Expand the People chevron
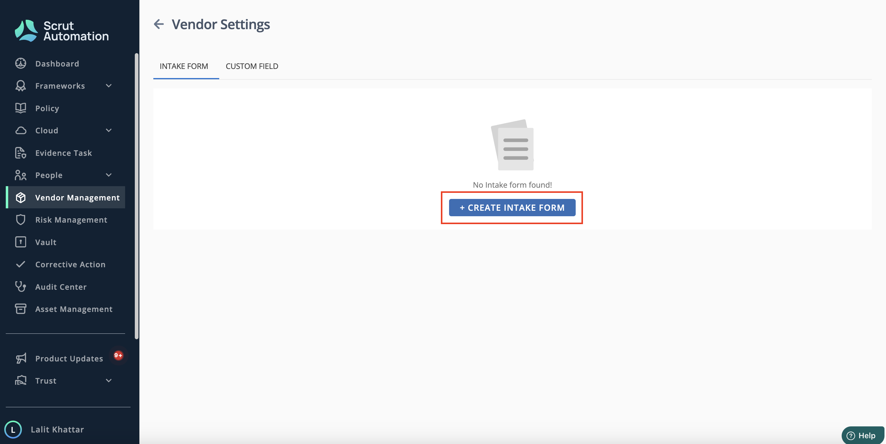Viewport: 886px width, 444px height. pos(109,175)
